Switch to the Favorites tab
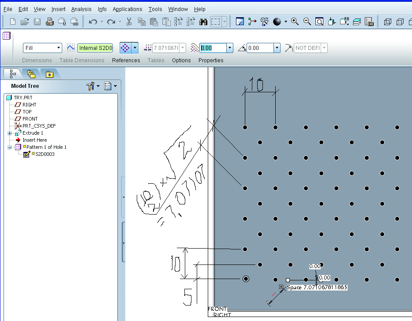This screenshot has width=412, height=321. tap(49, 74)
